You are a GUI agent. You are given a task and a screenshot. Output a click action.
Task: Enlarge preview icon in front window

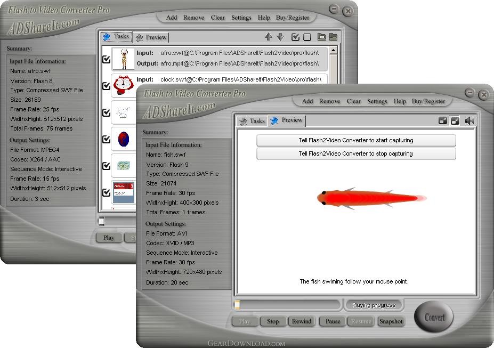pos(443,120)
